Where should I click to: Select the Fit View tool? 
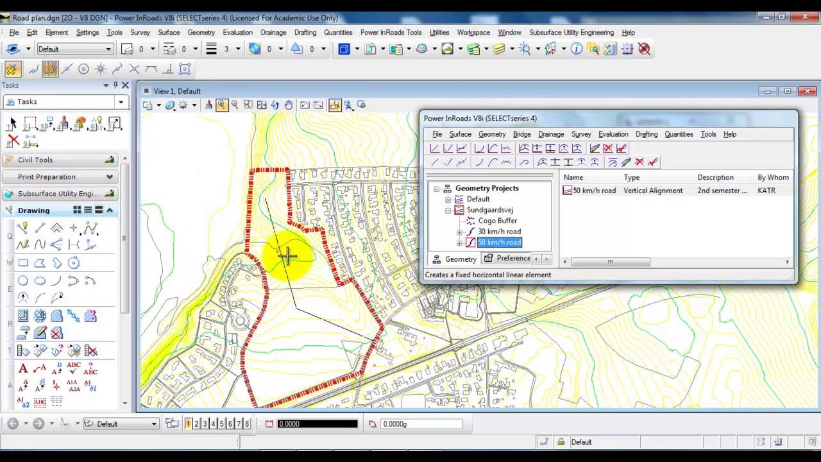[262, 105]
